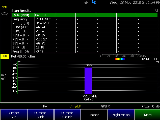Click the yellow LFDD mode label in graph
Viewport: 160px width, 120px height.
coord(5,57)
